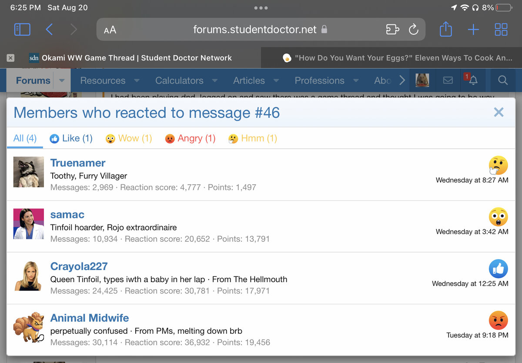Select the Hmm reactions tab
Image resolution: width=522 pixels, height=363 pixels.
click(x=253, y=138)
